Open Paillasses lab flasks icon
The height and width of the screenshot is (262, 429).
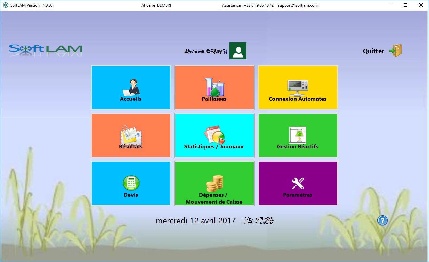coord(214,87)
